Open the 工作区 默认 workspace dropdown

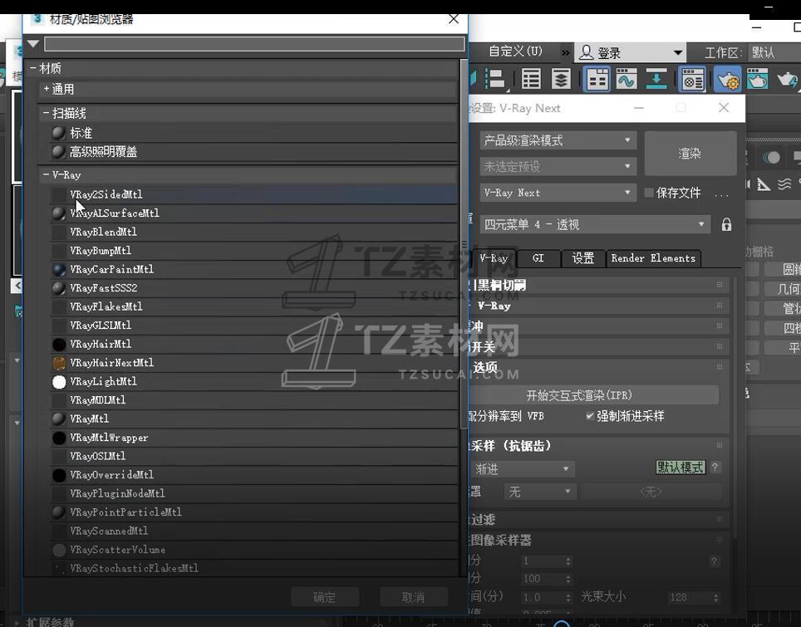(x=774, y=52)
